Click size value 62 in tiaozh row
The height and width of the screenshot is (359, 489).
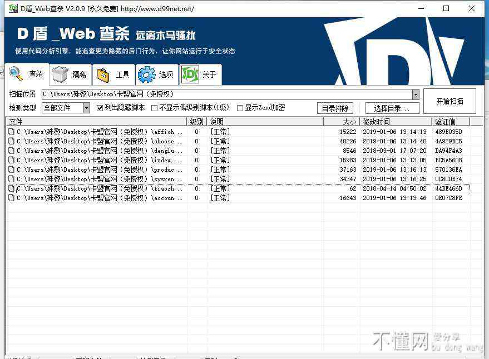click(353, 188)
